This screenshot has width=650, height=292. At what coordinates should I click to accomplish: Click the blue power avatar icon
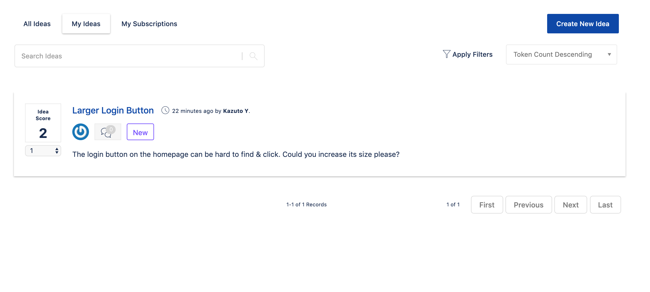tap(81, 132)
